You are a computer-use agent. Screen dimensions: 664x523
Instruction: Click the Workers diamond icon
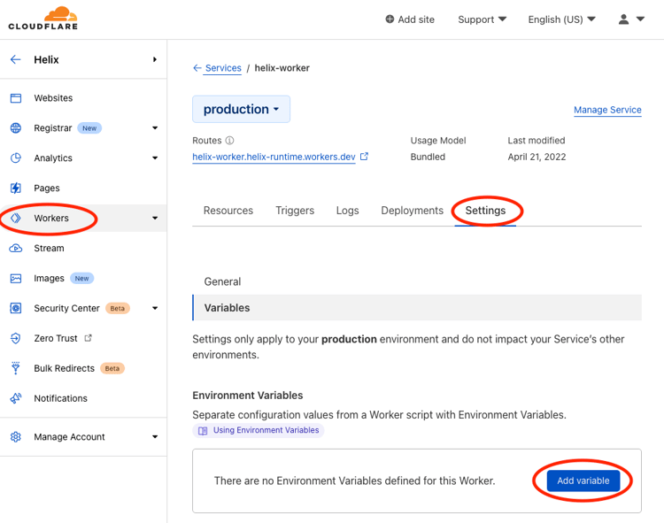coord(16,218)
